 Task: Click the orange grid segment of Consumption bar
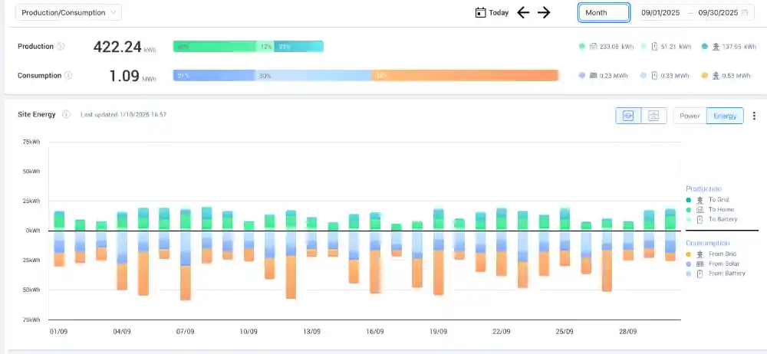tap(465, 76)
